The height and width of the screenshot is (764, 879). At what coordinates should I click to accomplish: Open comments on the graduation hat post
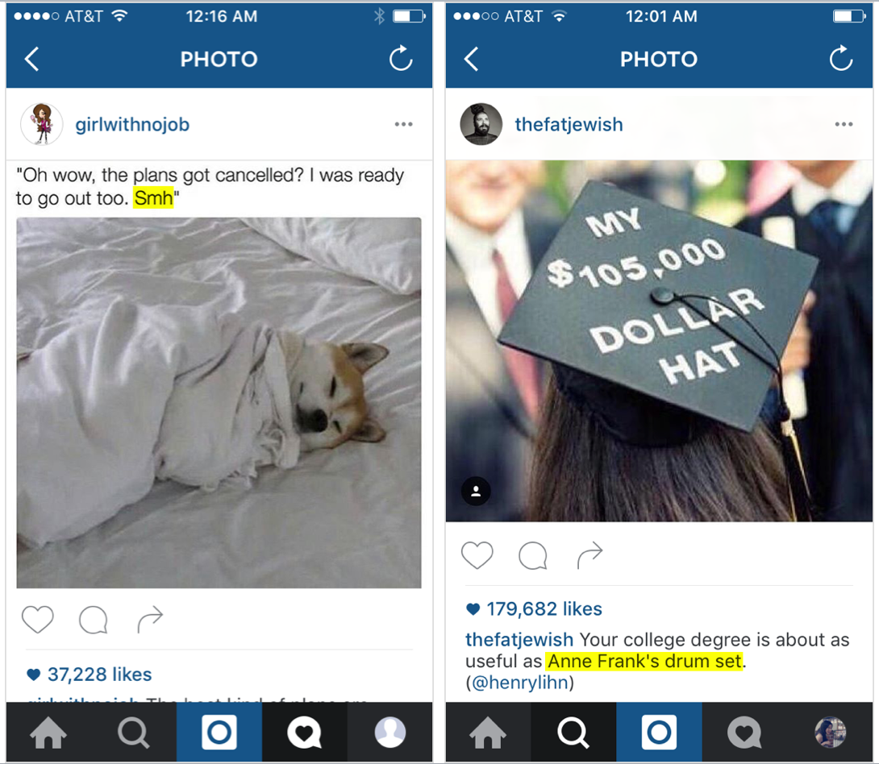pyautogui.click(x=532, y=555)
